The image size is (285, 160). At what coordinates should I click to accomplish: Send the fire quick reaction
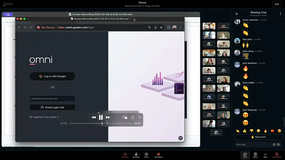point(265,131)
